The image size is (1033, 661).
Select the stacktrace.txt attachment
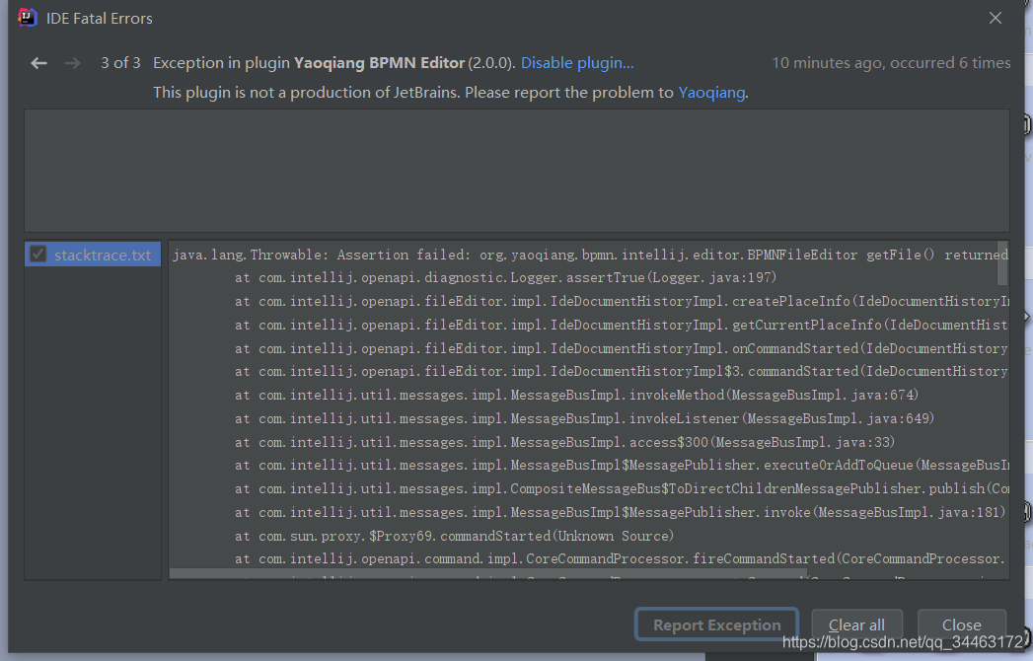tap(93, 255)
